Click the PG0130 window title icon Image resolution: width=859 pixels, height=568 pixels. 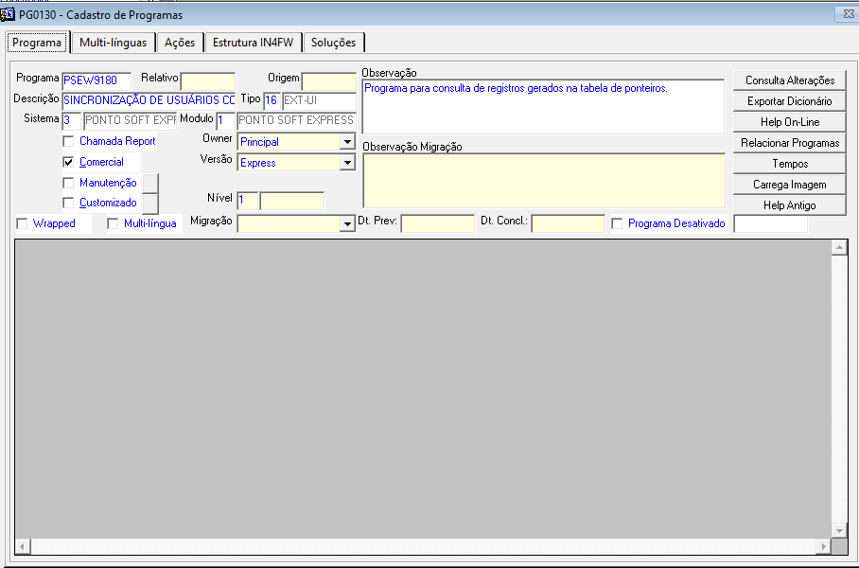(8, 14)
